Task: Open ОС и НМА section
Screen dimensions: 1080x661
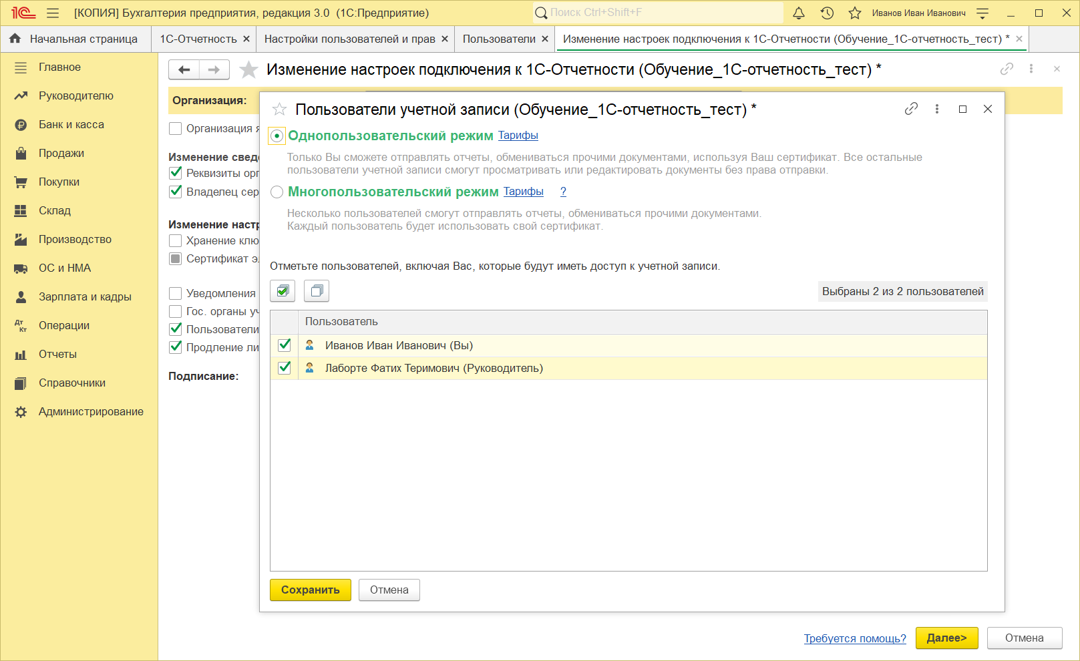Action: coord(79,268)
